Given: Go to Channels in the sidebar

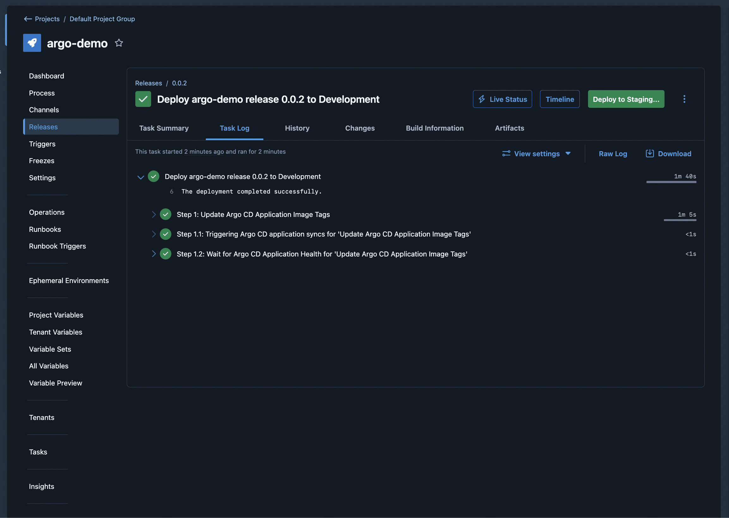Looking at the screenshot, I should coord(44,110).
